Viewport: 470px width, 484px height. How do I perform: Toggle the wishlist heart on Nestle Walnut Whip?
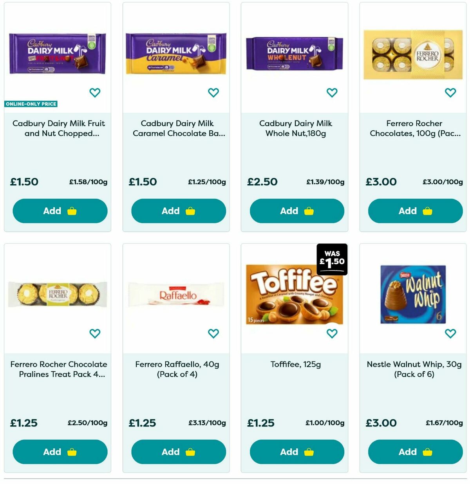[450, 334]
